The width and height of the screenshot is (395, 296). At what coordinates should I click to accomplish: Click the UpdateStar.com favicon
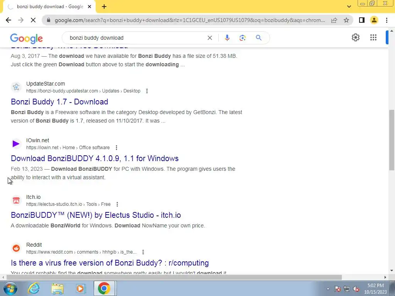(x=16, y=87)
